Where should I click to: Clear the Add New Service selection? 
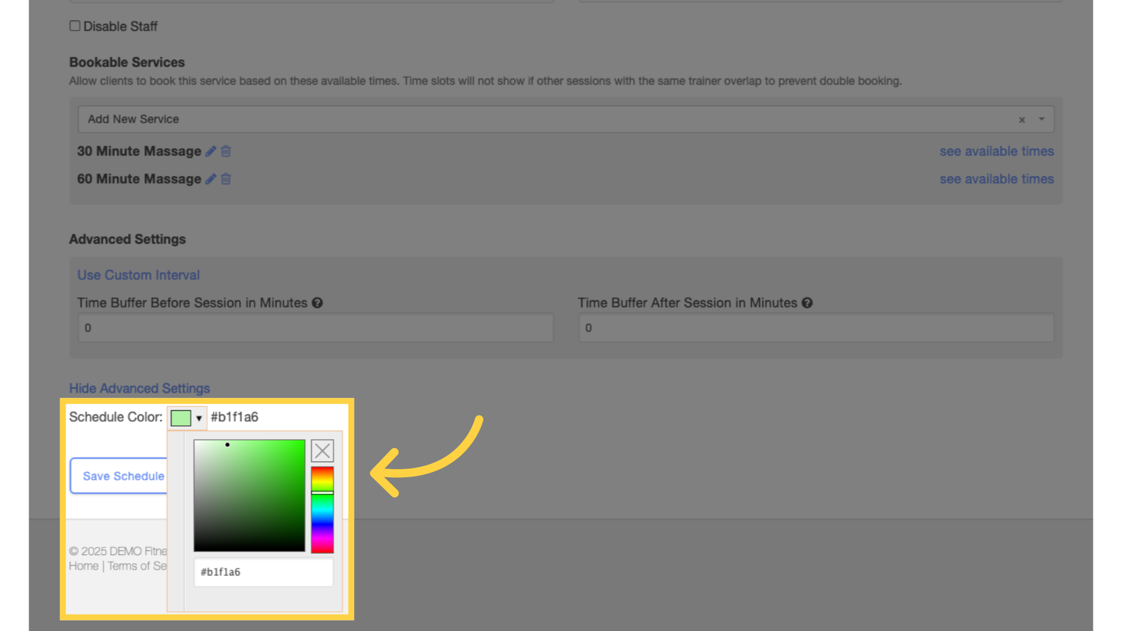tap(1022, 120)
